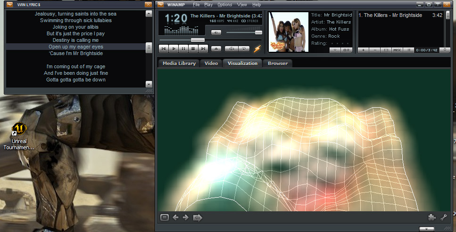Open the file info view options button

coord(347,50)
